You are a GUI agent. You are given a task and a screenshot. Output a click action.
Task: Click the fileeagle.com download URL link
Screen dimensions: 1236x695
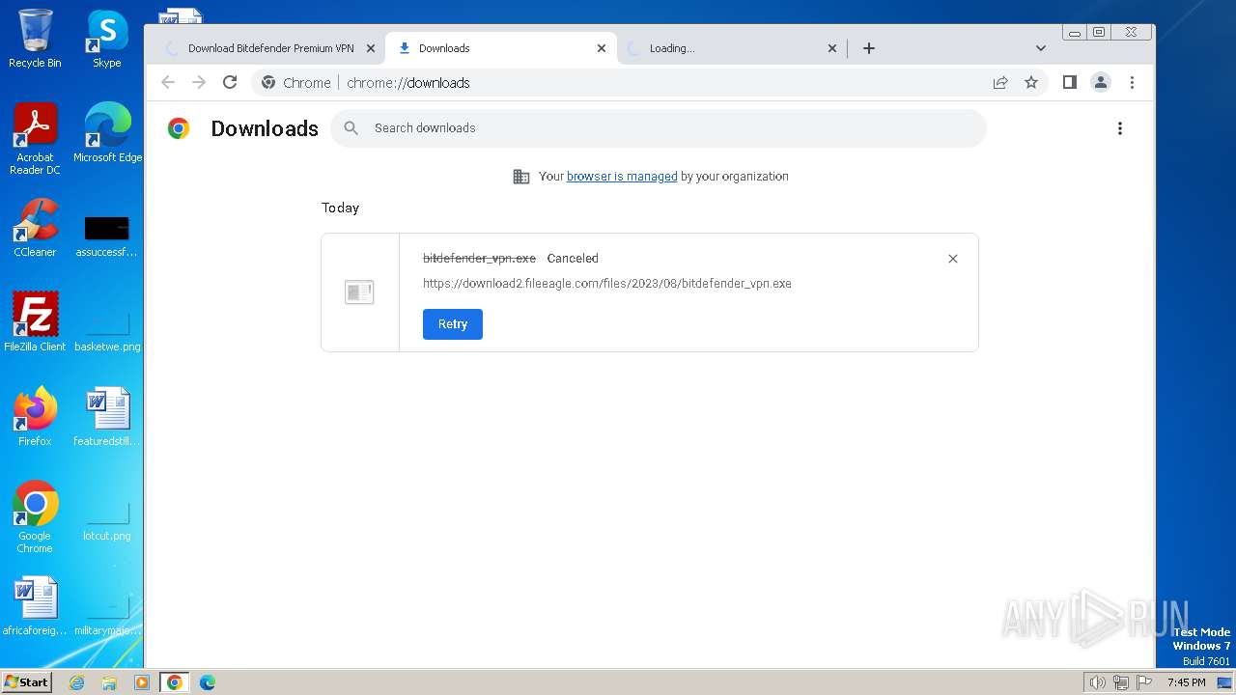pos(607,284)
